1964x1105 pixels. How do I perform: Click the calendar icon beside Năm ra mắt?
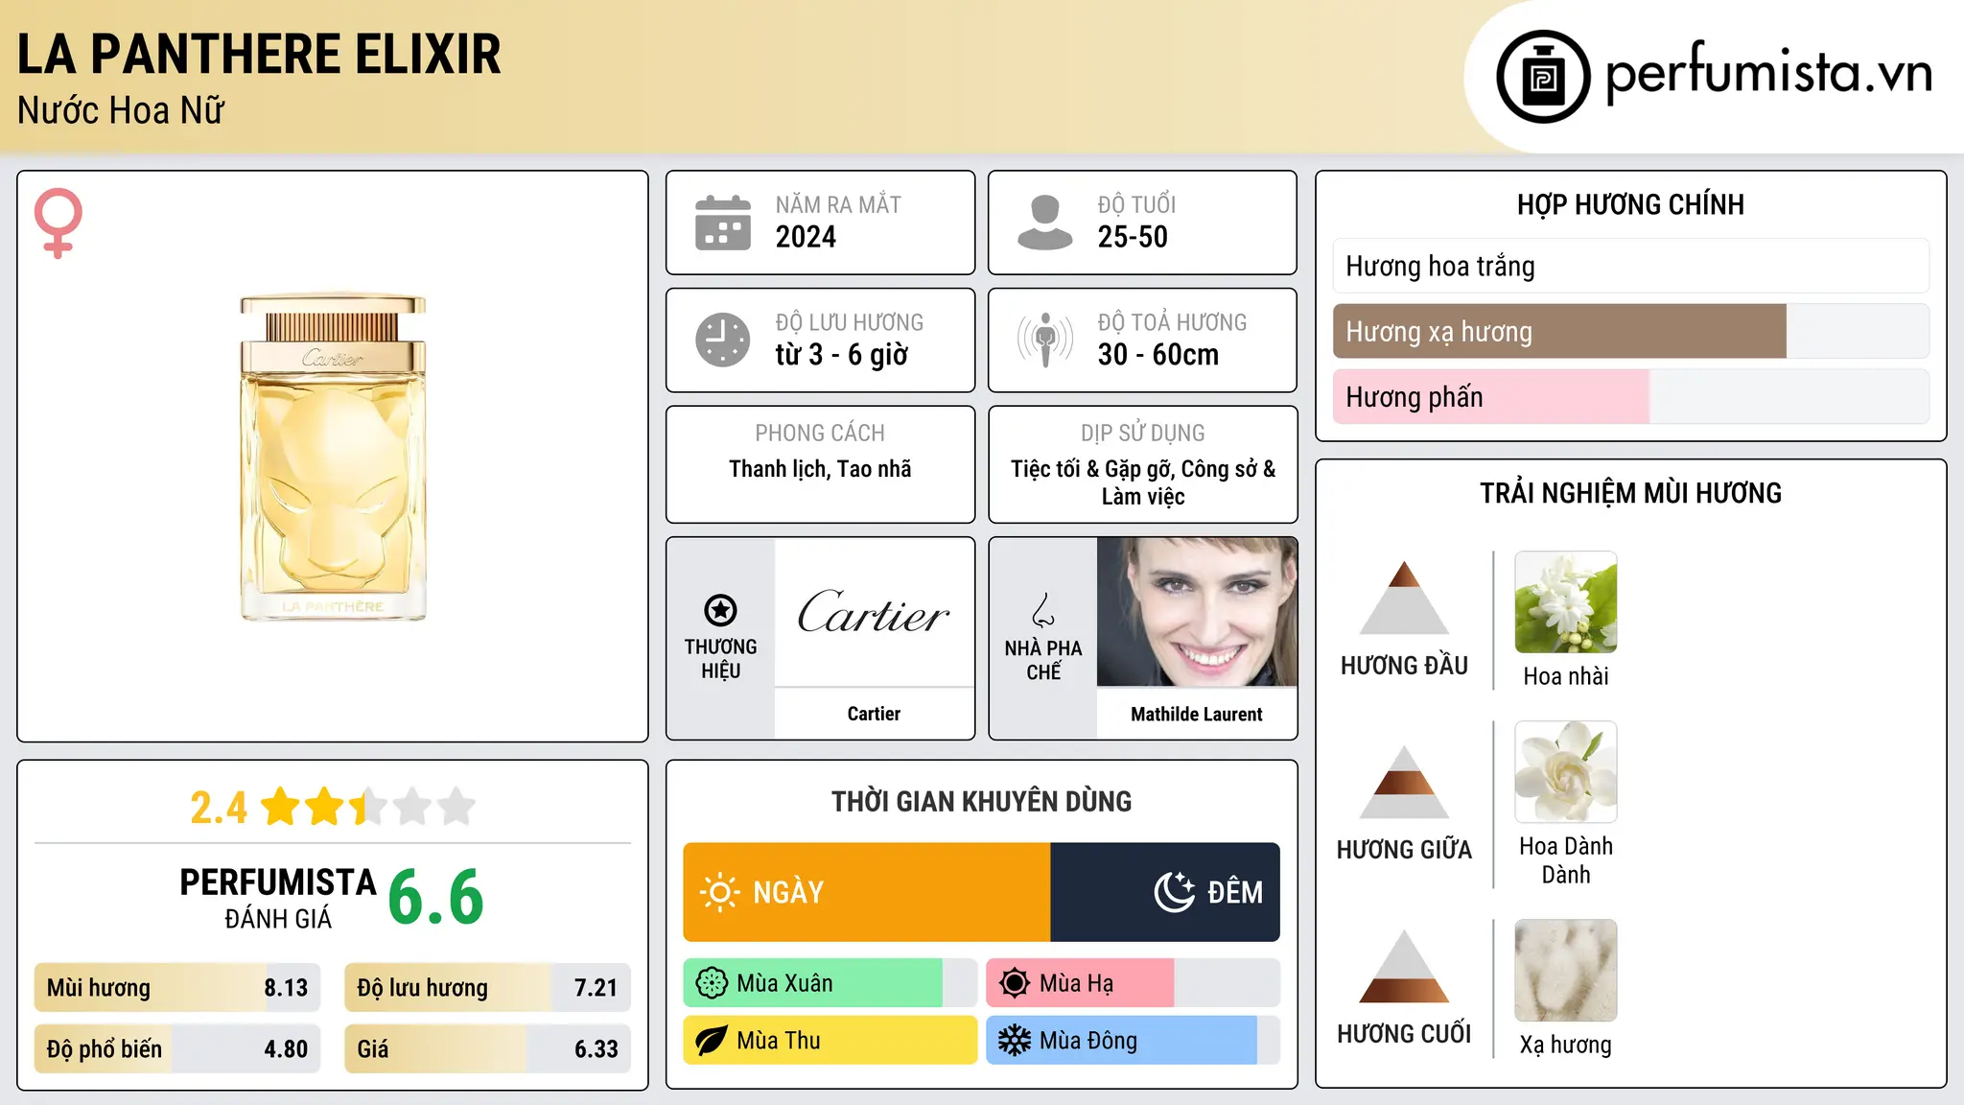723,223
